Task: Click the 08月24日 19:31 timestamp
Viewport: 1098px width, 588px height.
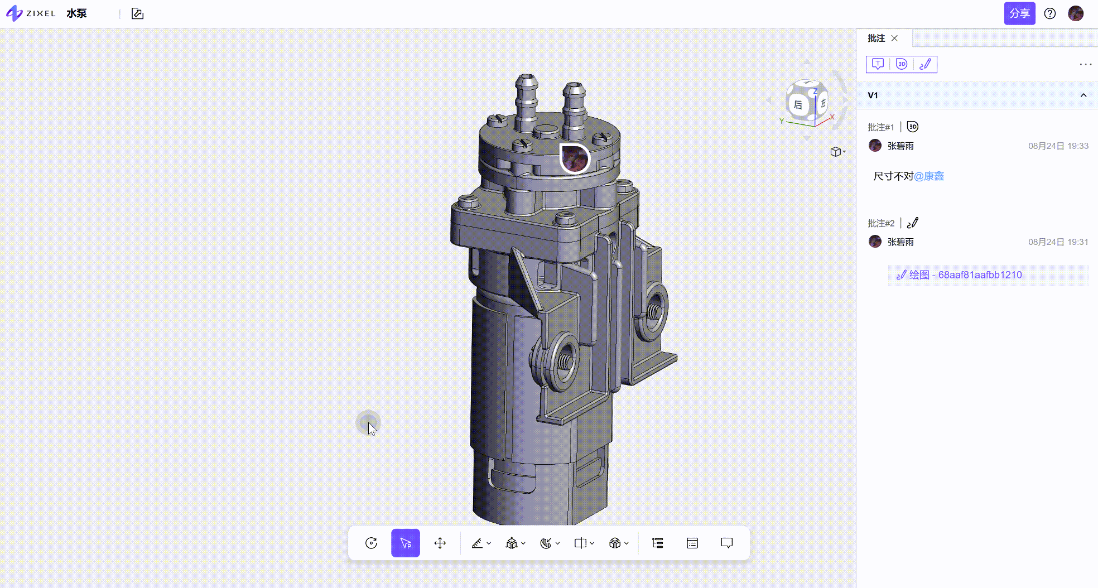Action: pos(1058,242)
